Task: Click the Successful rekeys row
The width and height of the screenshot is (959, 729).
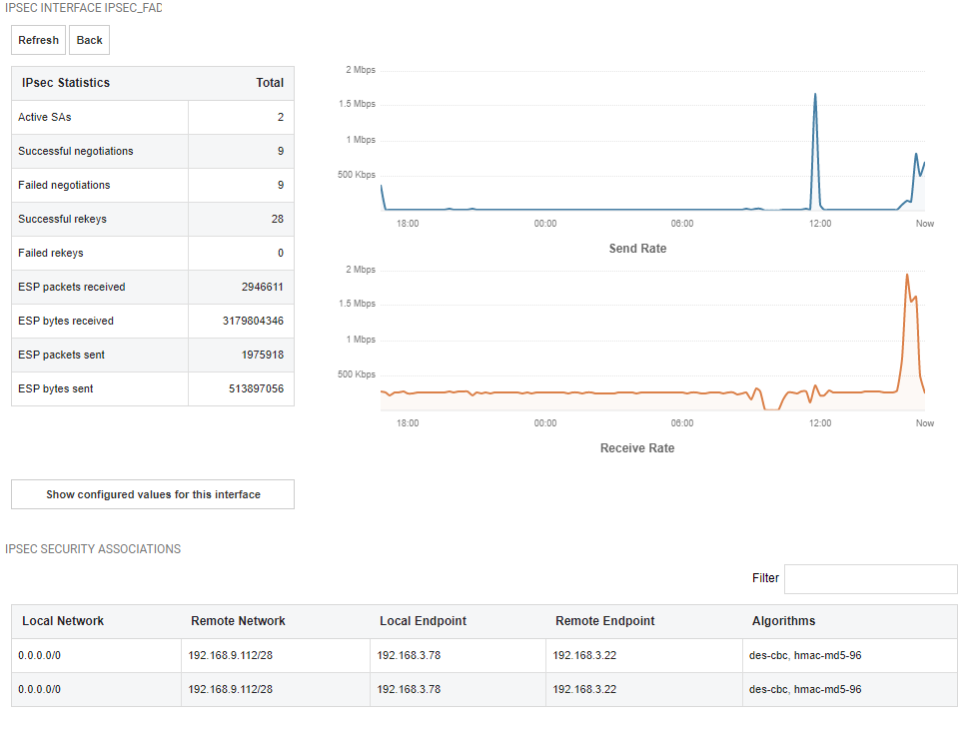Action: click(153, 219)
